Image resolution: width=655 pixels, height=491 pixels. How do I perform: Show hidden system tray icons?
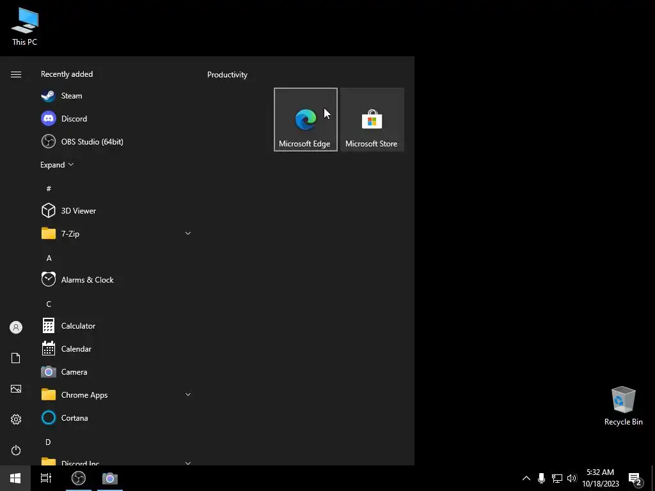(526, 478)
